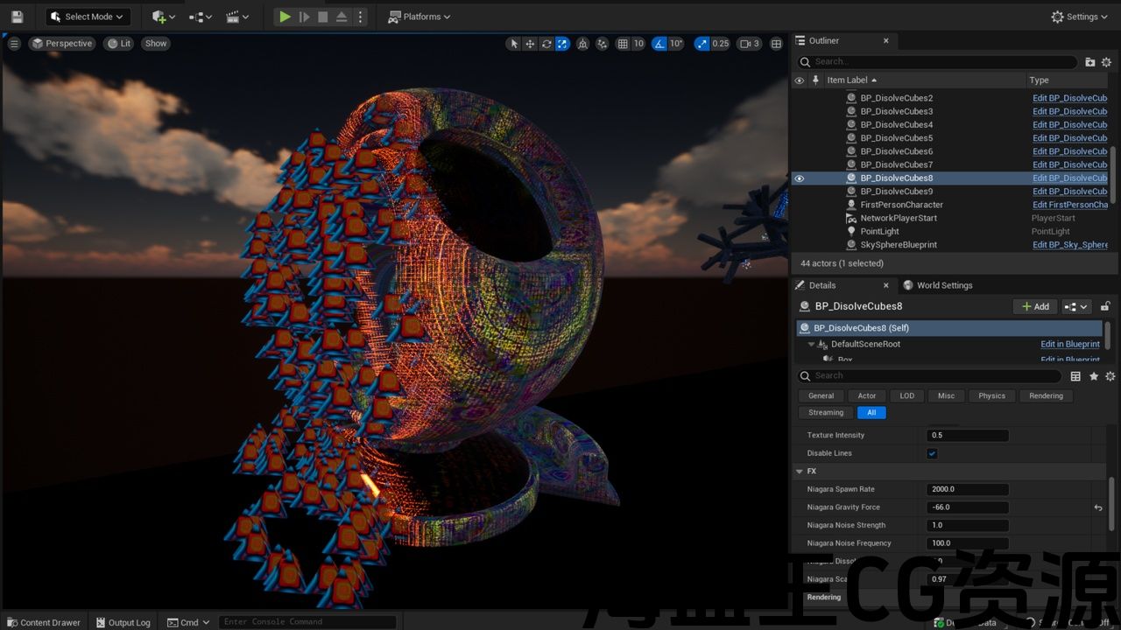Open the Platforms dropdown menu
The height and width of the screenshot is (630, 1121).
tap(419, 17)
